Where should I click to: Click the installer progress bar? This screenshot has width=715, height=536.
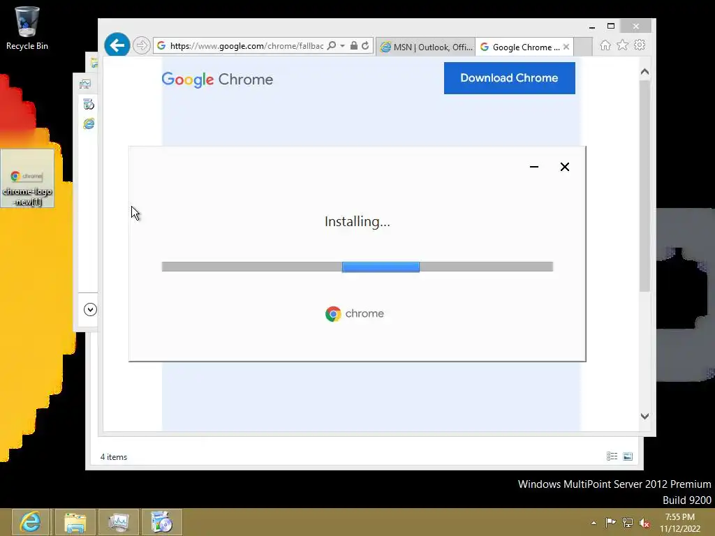357,267
